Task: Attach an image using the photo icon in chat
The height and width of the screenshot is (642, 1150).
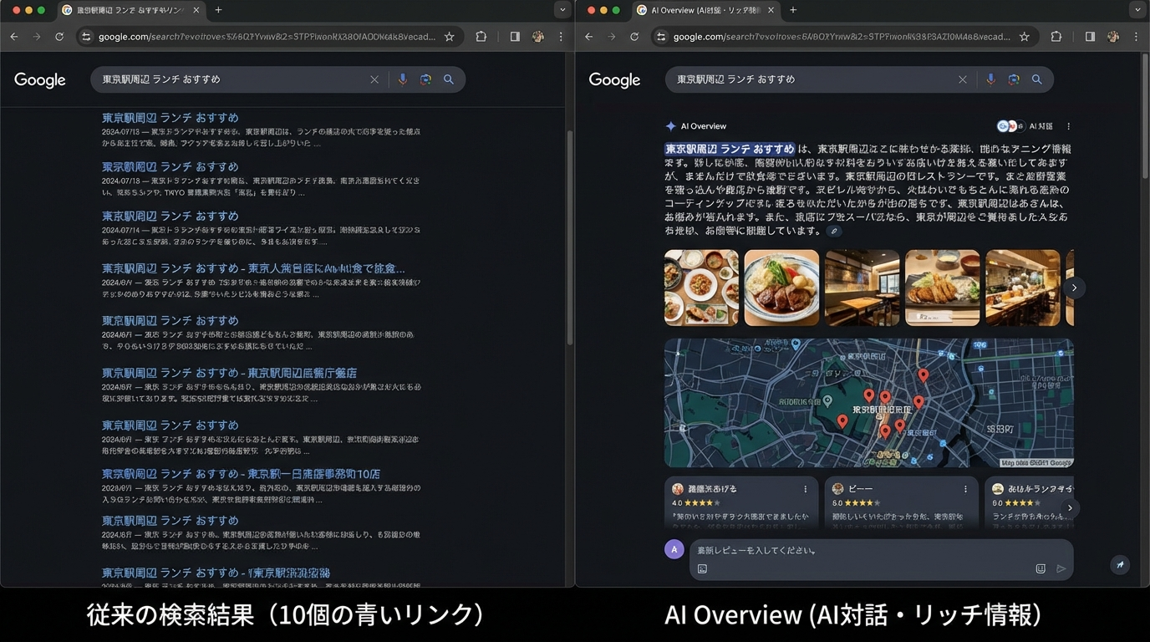Action: [x=702, y=568]
